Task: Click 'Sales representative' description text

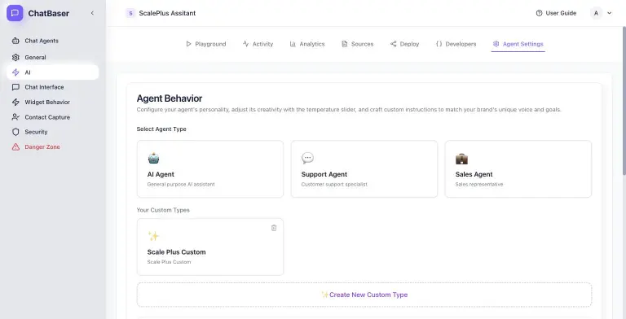Action: (479, 184)
